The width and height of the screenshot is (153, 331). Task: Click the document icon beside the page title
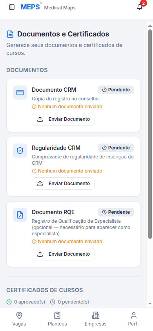[10, 34]
